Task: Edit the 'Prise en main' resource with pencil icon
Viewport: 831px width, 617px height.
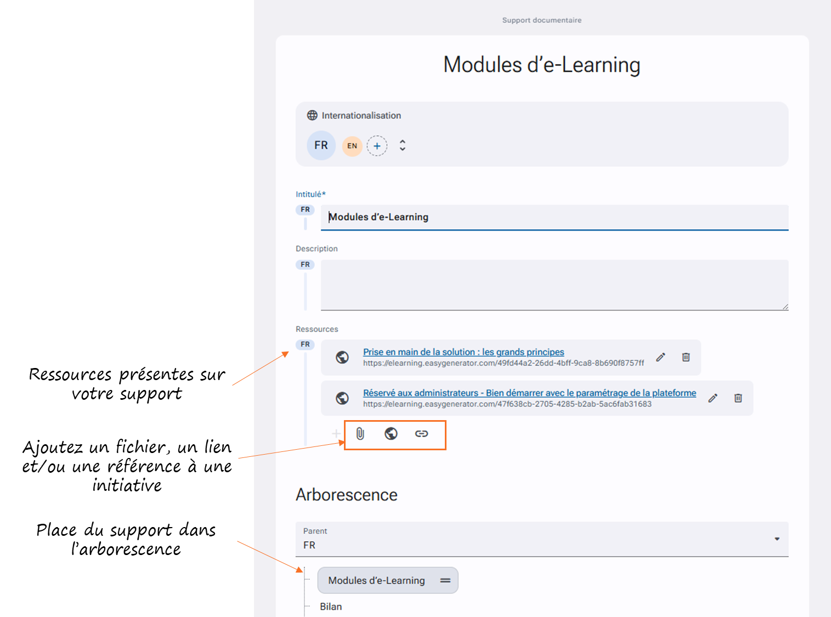Action: coord(661,357)
